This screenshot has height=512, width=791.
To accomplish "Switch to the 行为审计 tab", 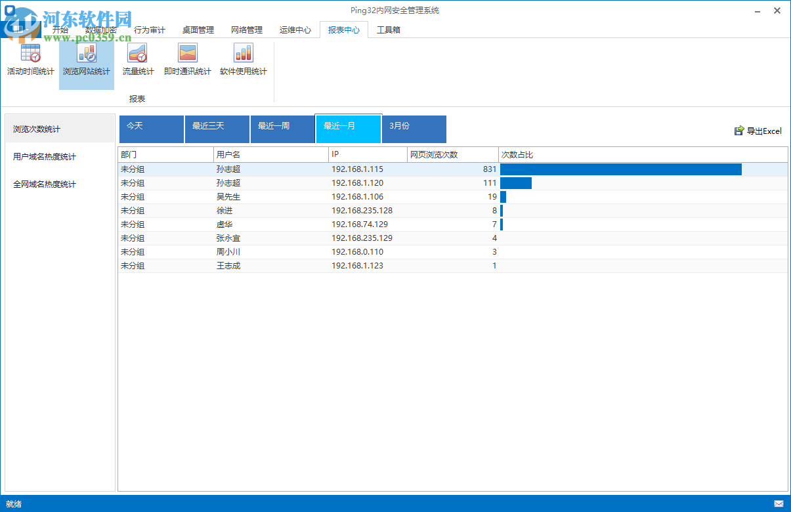I will click(x=150, y=30).
